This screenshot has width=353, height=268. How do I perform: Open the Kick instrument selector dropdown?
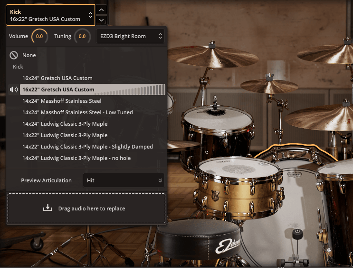coord(50,15)
